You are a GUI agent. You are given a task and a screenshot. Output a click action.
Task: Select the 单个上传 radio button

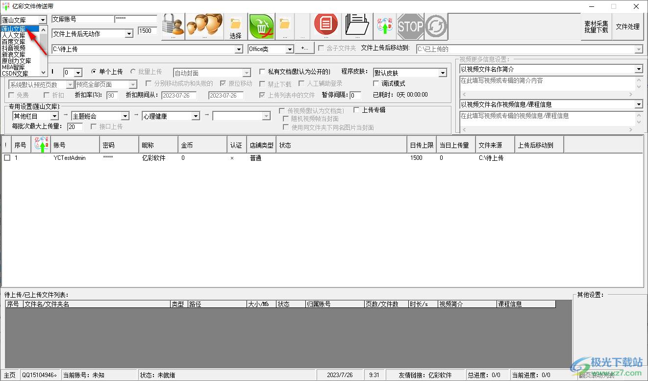[x=95, y=72]
